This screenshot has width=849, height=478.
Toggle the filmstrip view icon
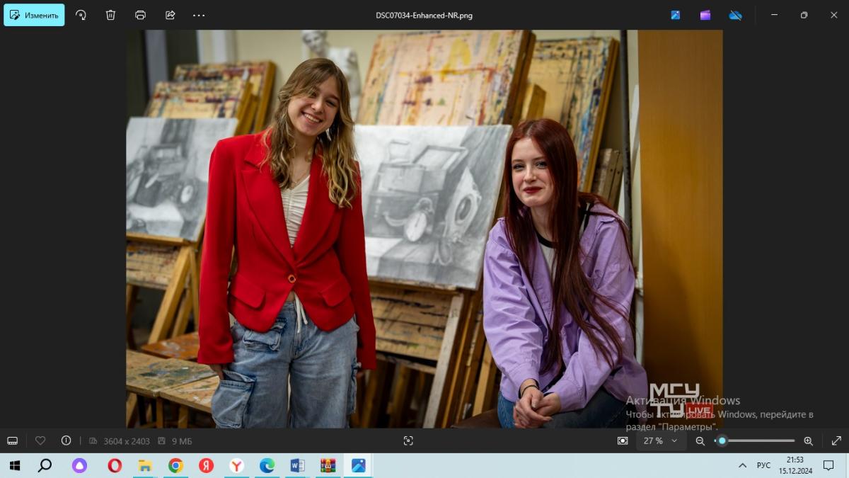[x=12, y=440]
